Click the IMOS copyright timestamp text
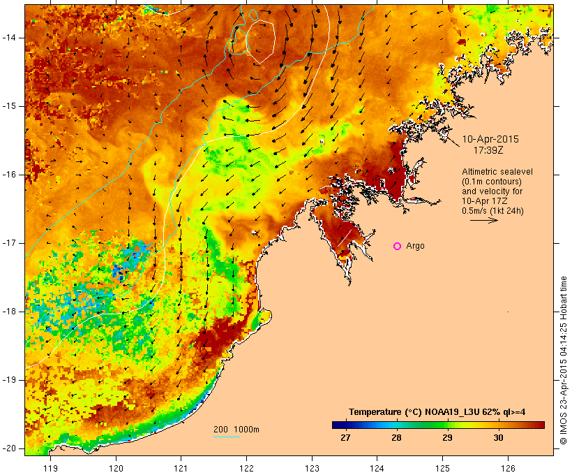This screenshot has width=572, height=475. (563, 360)
